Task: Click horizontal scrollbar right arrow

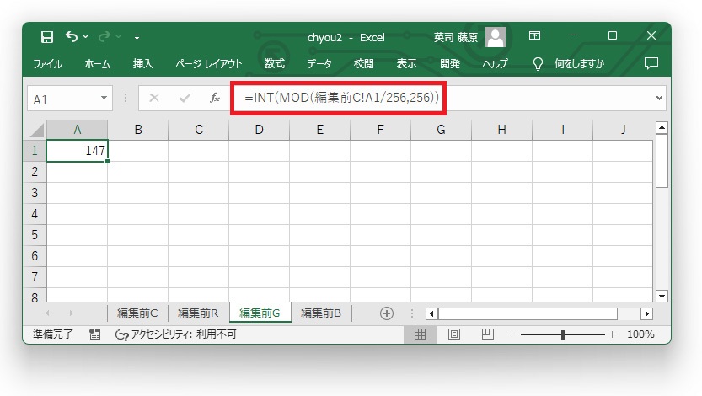Action: point(646,313)
